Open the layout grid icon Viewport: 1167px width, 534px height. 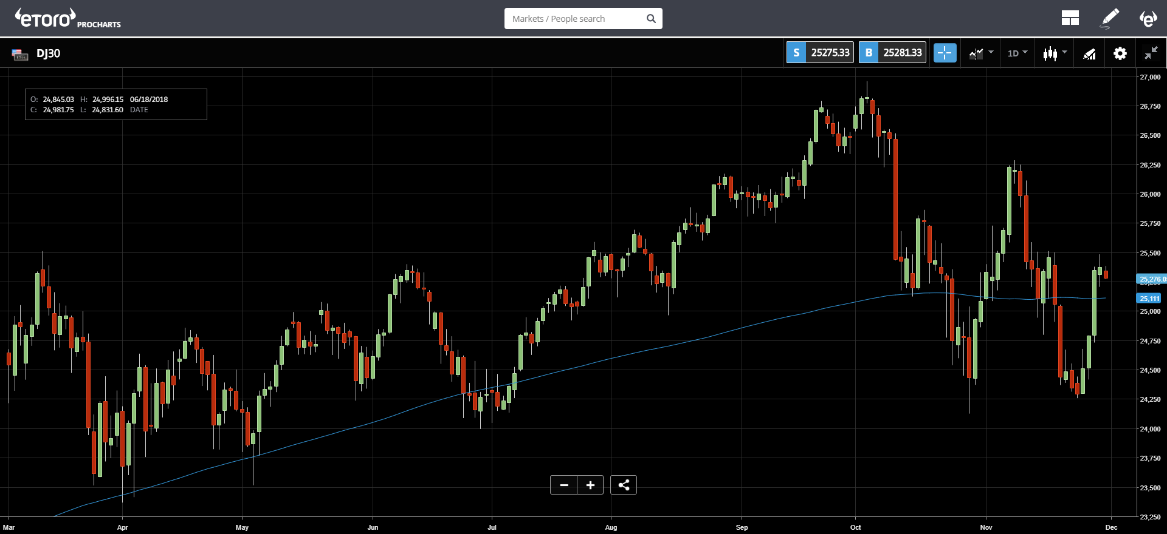pyautogui.click(x=1070, y=18)
